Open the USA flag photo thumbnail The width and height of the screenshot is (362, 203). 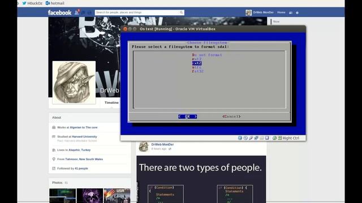pos(117,196)
